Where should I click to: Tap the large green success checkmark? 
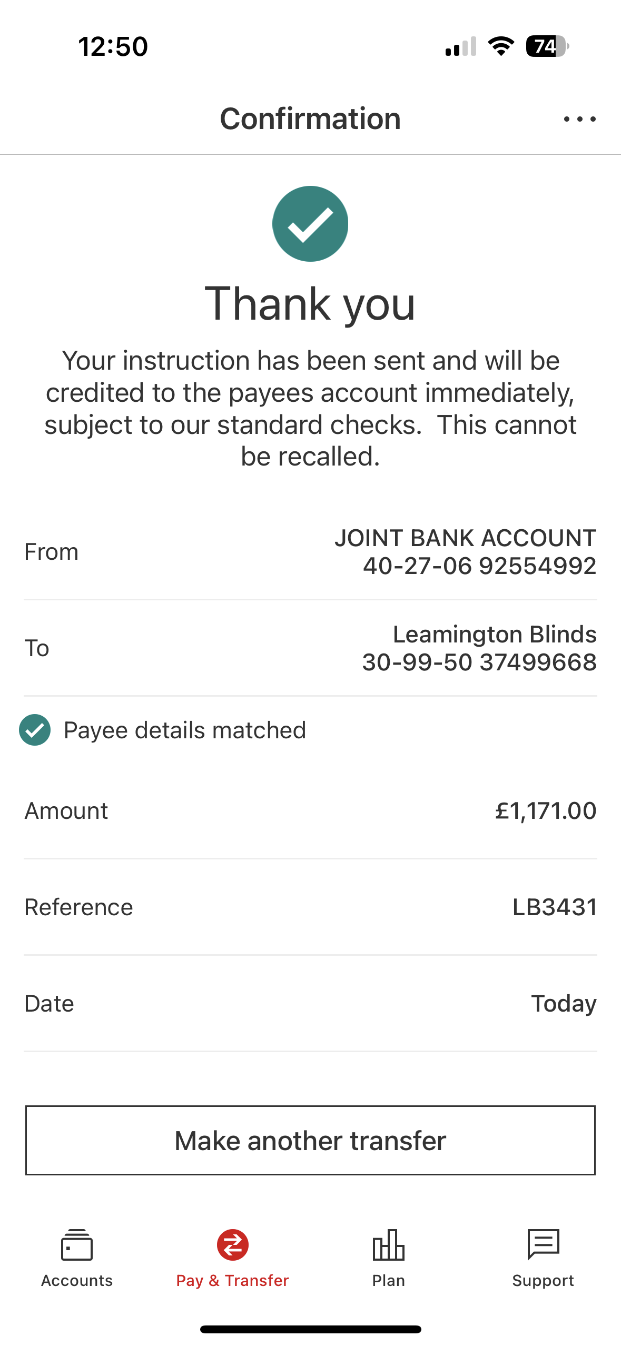pos(310,224)
